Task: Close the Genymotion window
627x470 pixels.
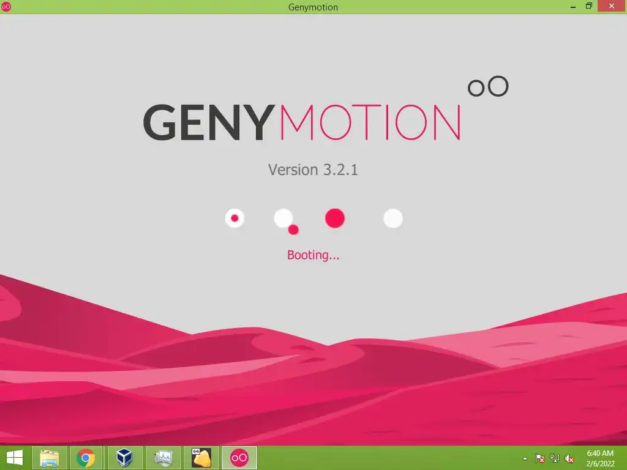Action: [x=612, y=6]
